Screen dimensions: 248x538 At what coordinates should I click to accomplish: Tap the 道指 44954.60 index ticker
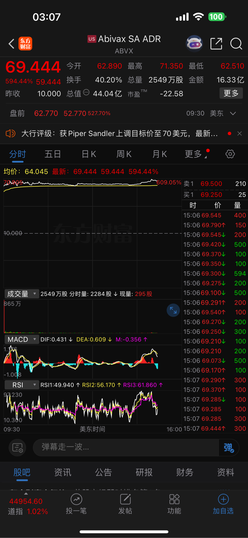(28, 506)
